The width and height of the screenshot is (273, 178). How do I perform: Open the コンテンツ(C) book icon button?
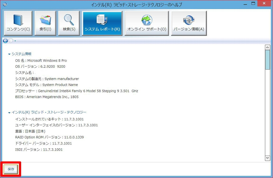pos(18,23)
